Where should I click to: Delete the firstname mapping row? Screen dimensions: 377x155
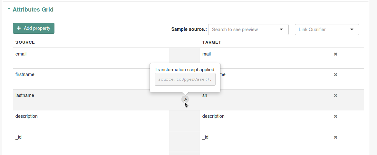335,75
